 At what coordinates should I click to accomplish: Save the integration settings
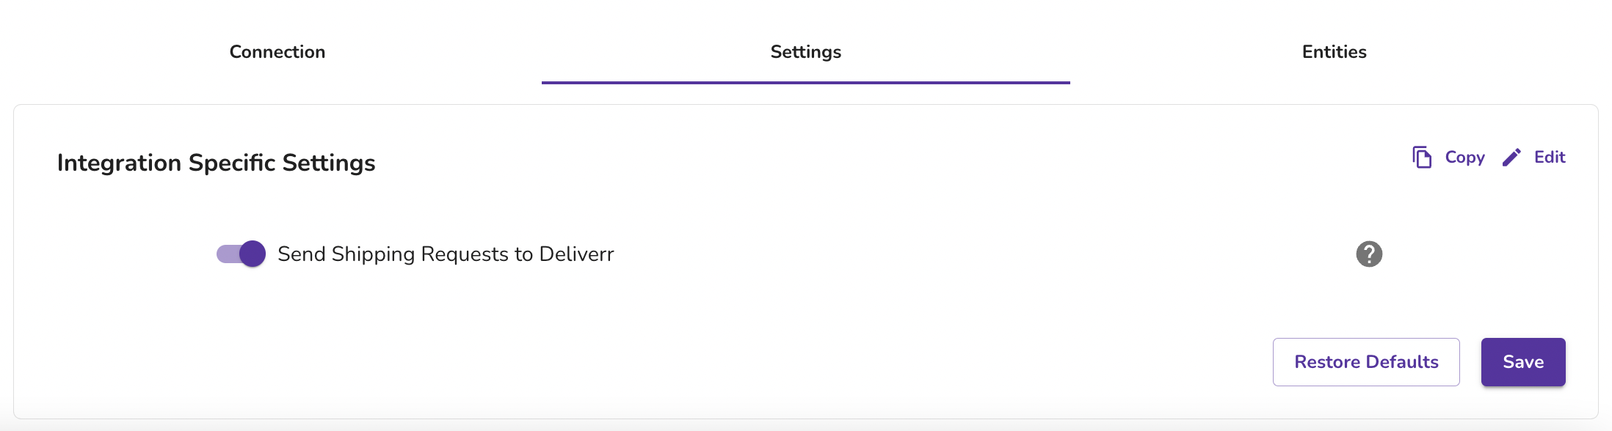1523,362
